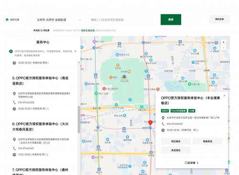Click address pin icon of 大兴 store
239x175 pixels.
coord(14,140)
